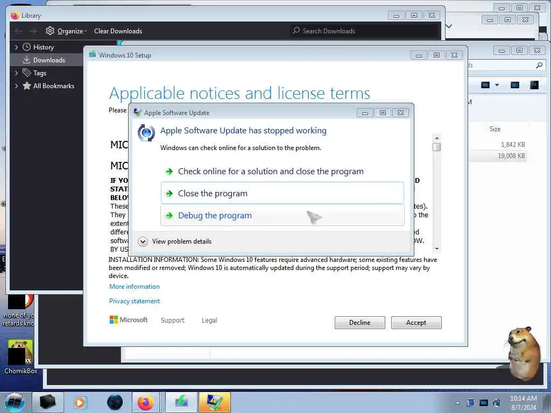Click the Firefox icon in Library title bar
551x413 pixels.
[x=15, y=16]
